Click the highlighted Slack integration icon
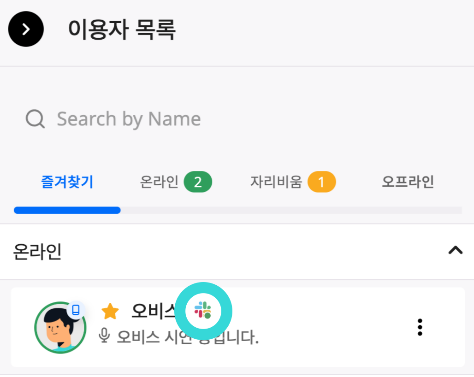 [x=204, y=311]
